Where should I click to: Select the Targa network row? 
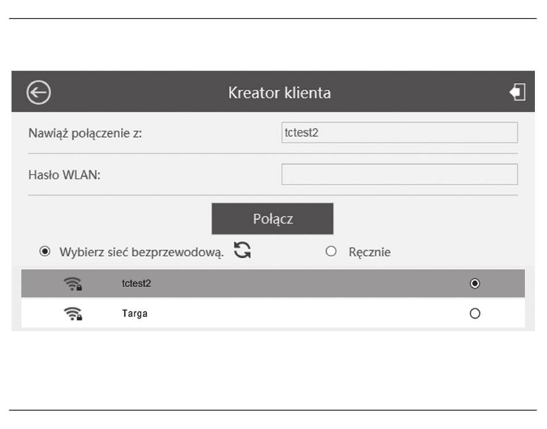(273, 313)
